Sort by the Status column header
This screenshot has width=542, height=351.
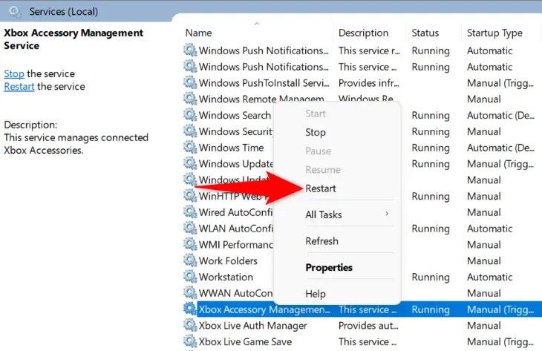[x=425, y=33]
